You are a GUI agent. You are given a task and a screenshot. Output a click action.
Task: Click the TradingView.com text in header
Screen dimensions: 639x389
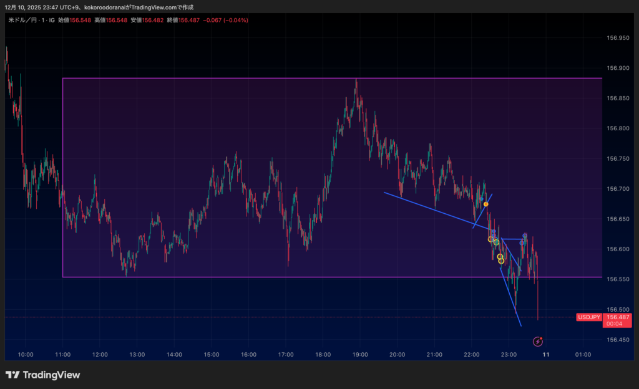coord(160,7)
